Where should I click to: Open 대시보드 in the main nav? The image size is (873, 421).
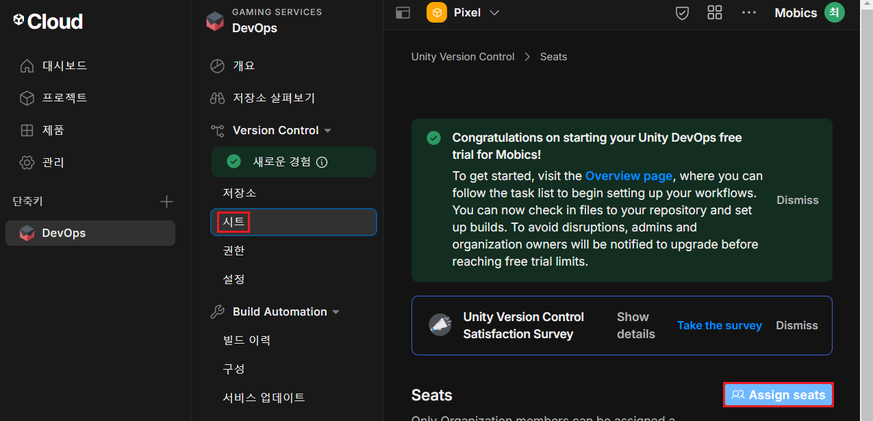(65, 66)
